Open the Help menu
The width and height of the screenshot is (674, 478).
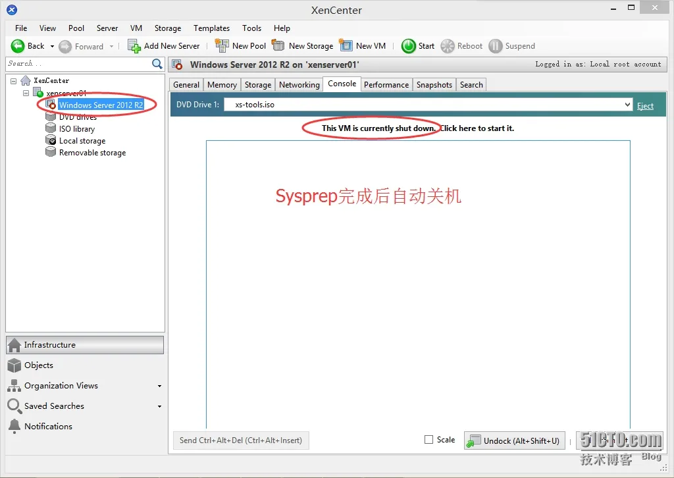pos(282,28)
